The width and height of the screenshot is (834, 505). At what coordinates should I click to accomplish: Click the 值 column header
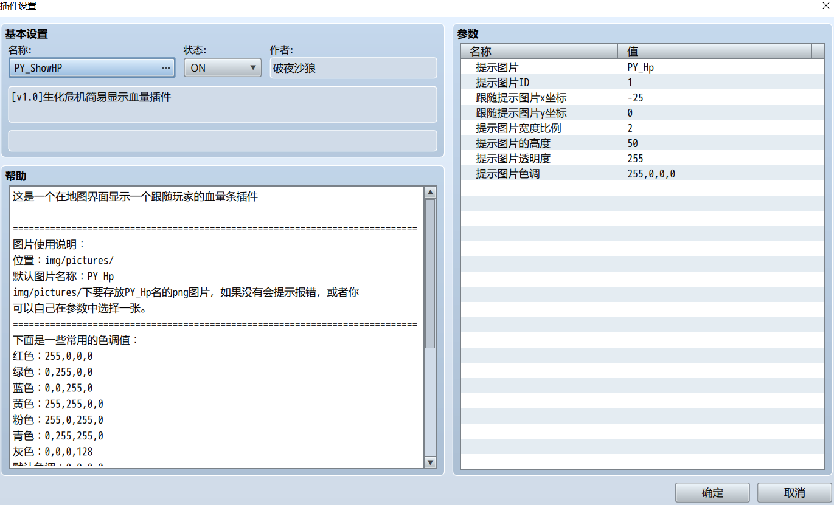715,52
